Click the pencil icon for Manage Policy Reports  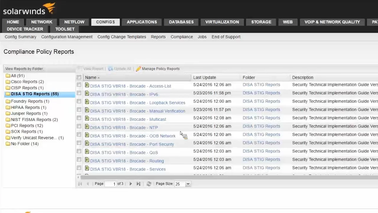pyautogui.click(x=139, y=69)
